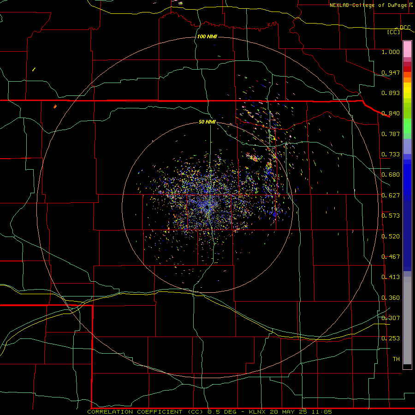Click the 0.787 scale value
The width and height of the screenshot is (415, 415).
[x=391, y=134]
